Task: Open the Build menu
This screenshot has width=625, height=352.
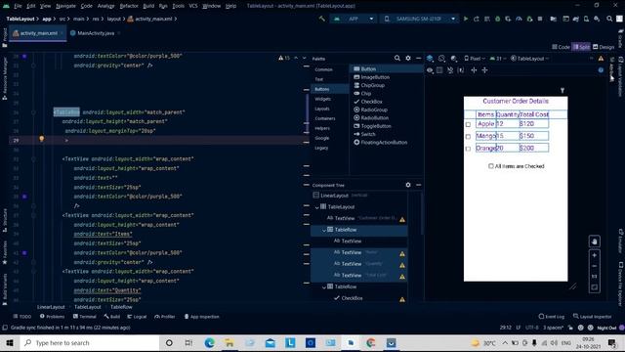Action: (x=148, y=6)
